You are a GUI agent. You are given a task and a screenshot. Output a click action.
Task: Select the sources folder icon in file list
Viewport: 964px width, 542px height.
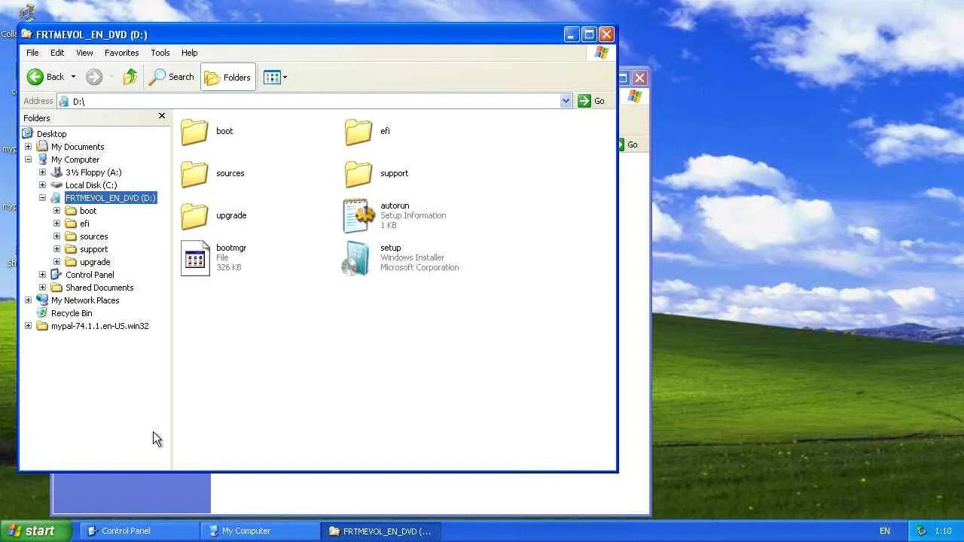194,174
